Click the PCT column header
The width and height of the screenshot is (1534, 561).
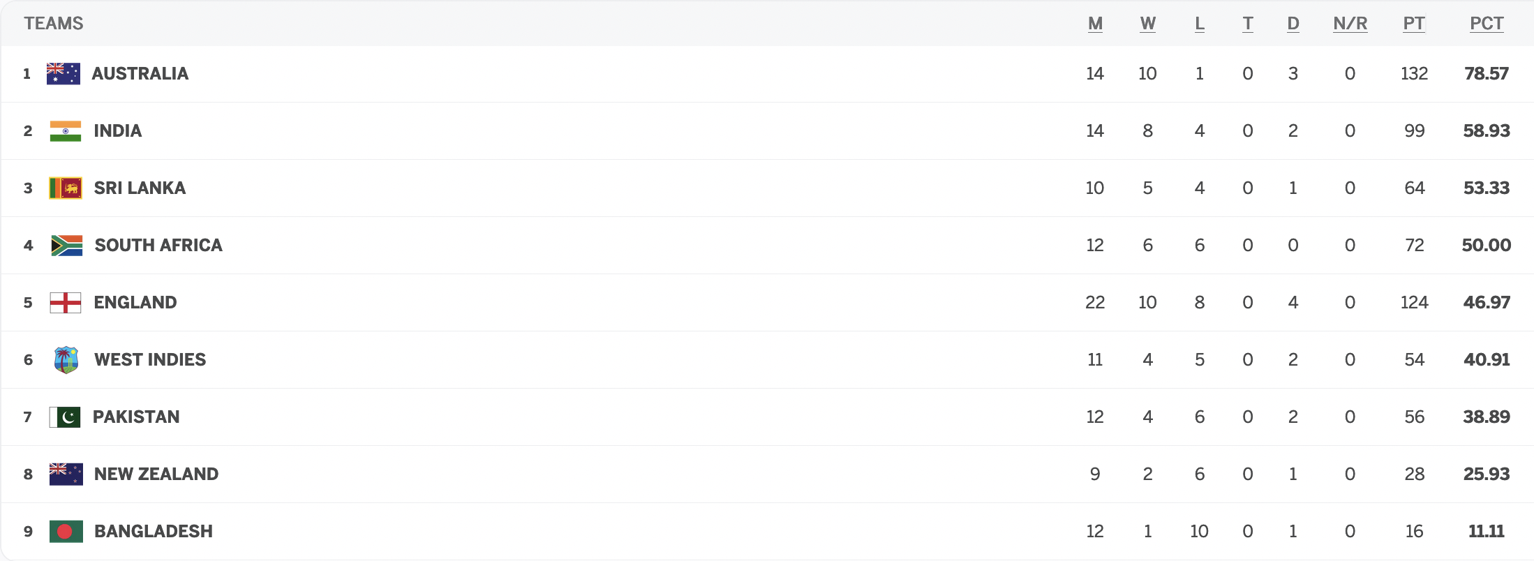coord(1487,24)
